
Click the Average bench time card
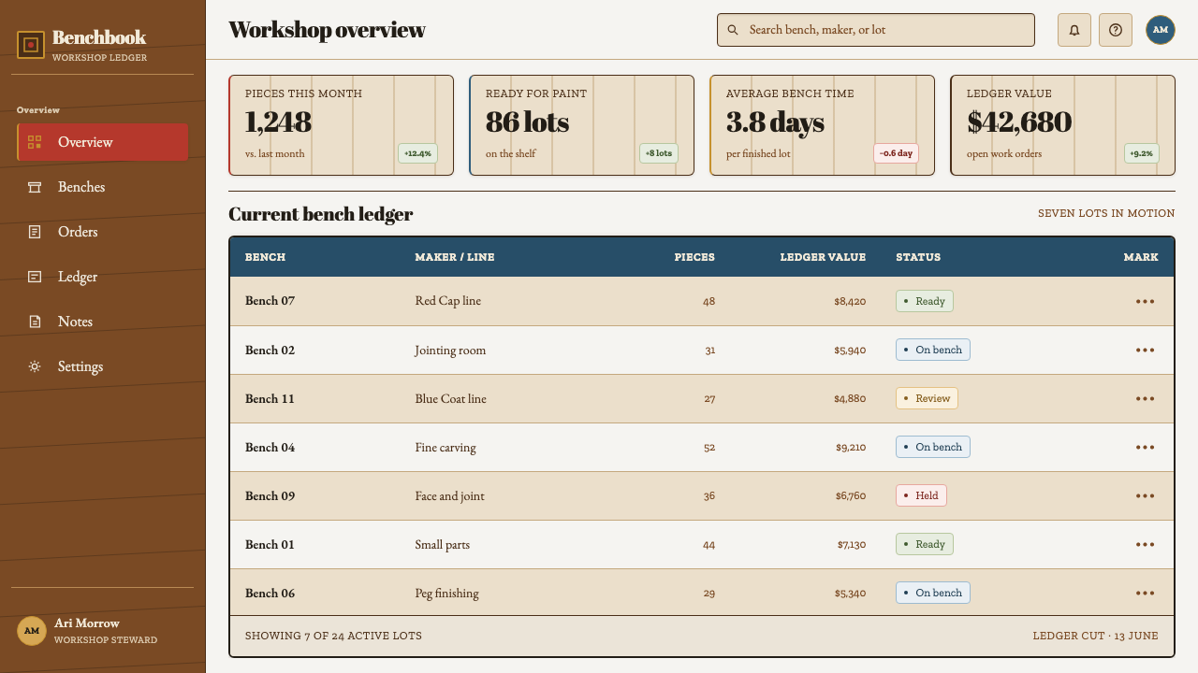coord(823,125)
